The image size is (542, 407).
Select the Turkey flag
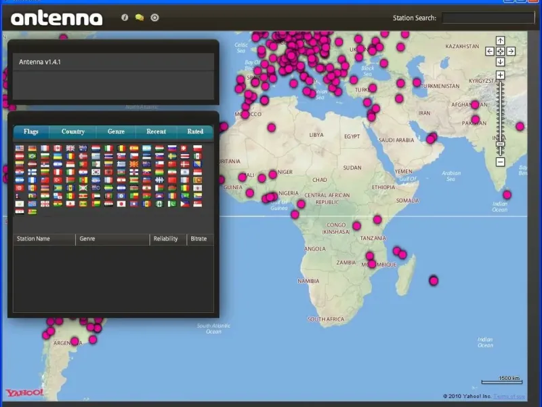coord(58,180)
